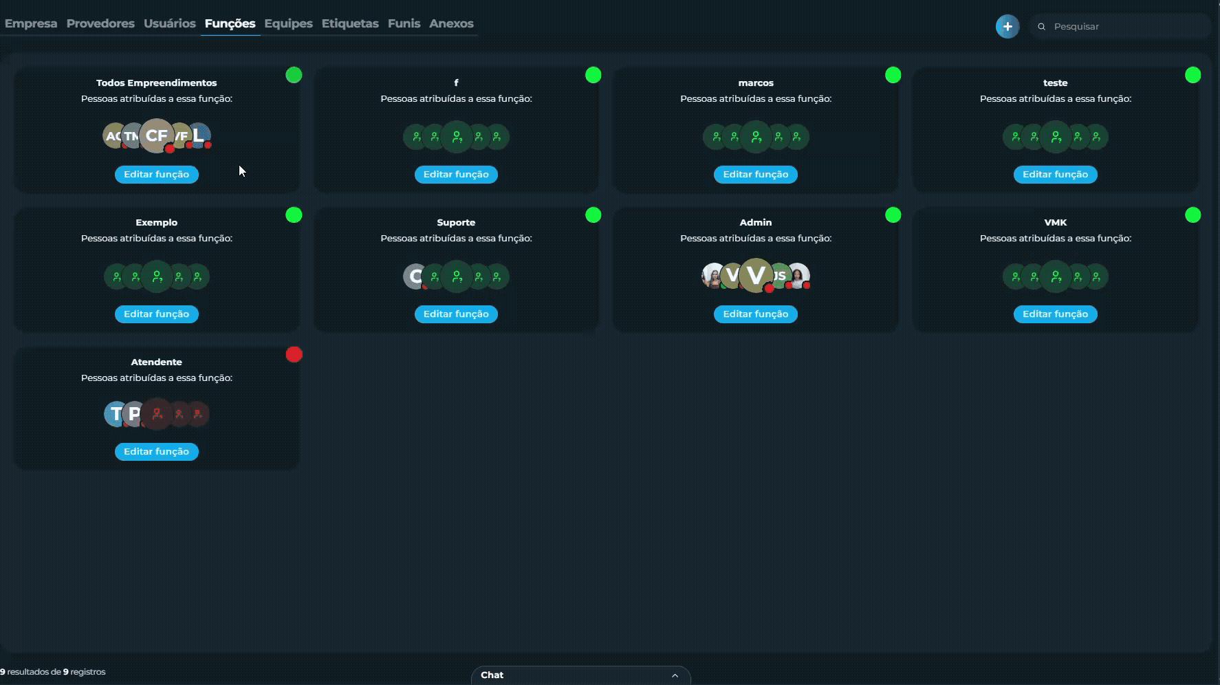The height and width of the screenshot is (685, 1220).
Task: Click the leftmost photo avatar in Admin card
Action: [712, 276]
